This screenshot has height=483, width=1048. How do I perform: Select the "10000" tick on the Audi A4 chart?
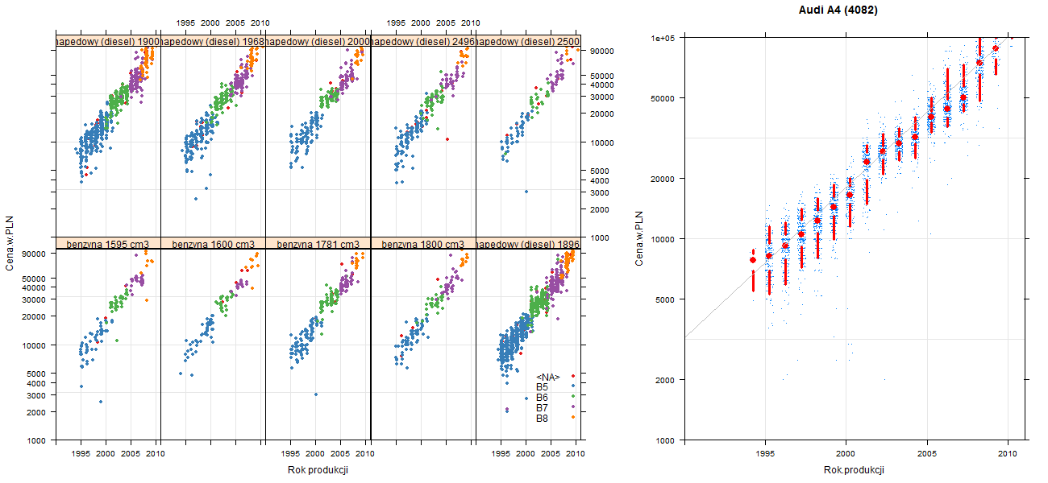(x=663, y=239)
